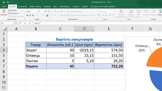Activate Формат за зразком format painter

click(x=16, y=16)
